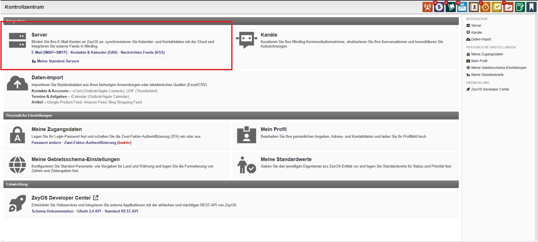This screenshot has width=538, height=242.
Task: Click the Termine & Aufgaben import line
Action: [x=80, y=97]
